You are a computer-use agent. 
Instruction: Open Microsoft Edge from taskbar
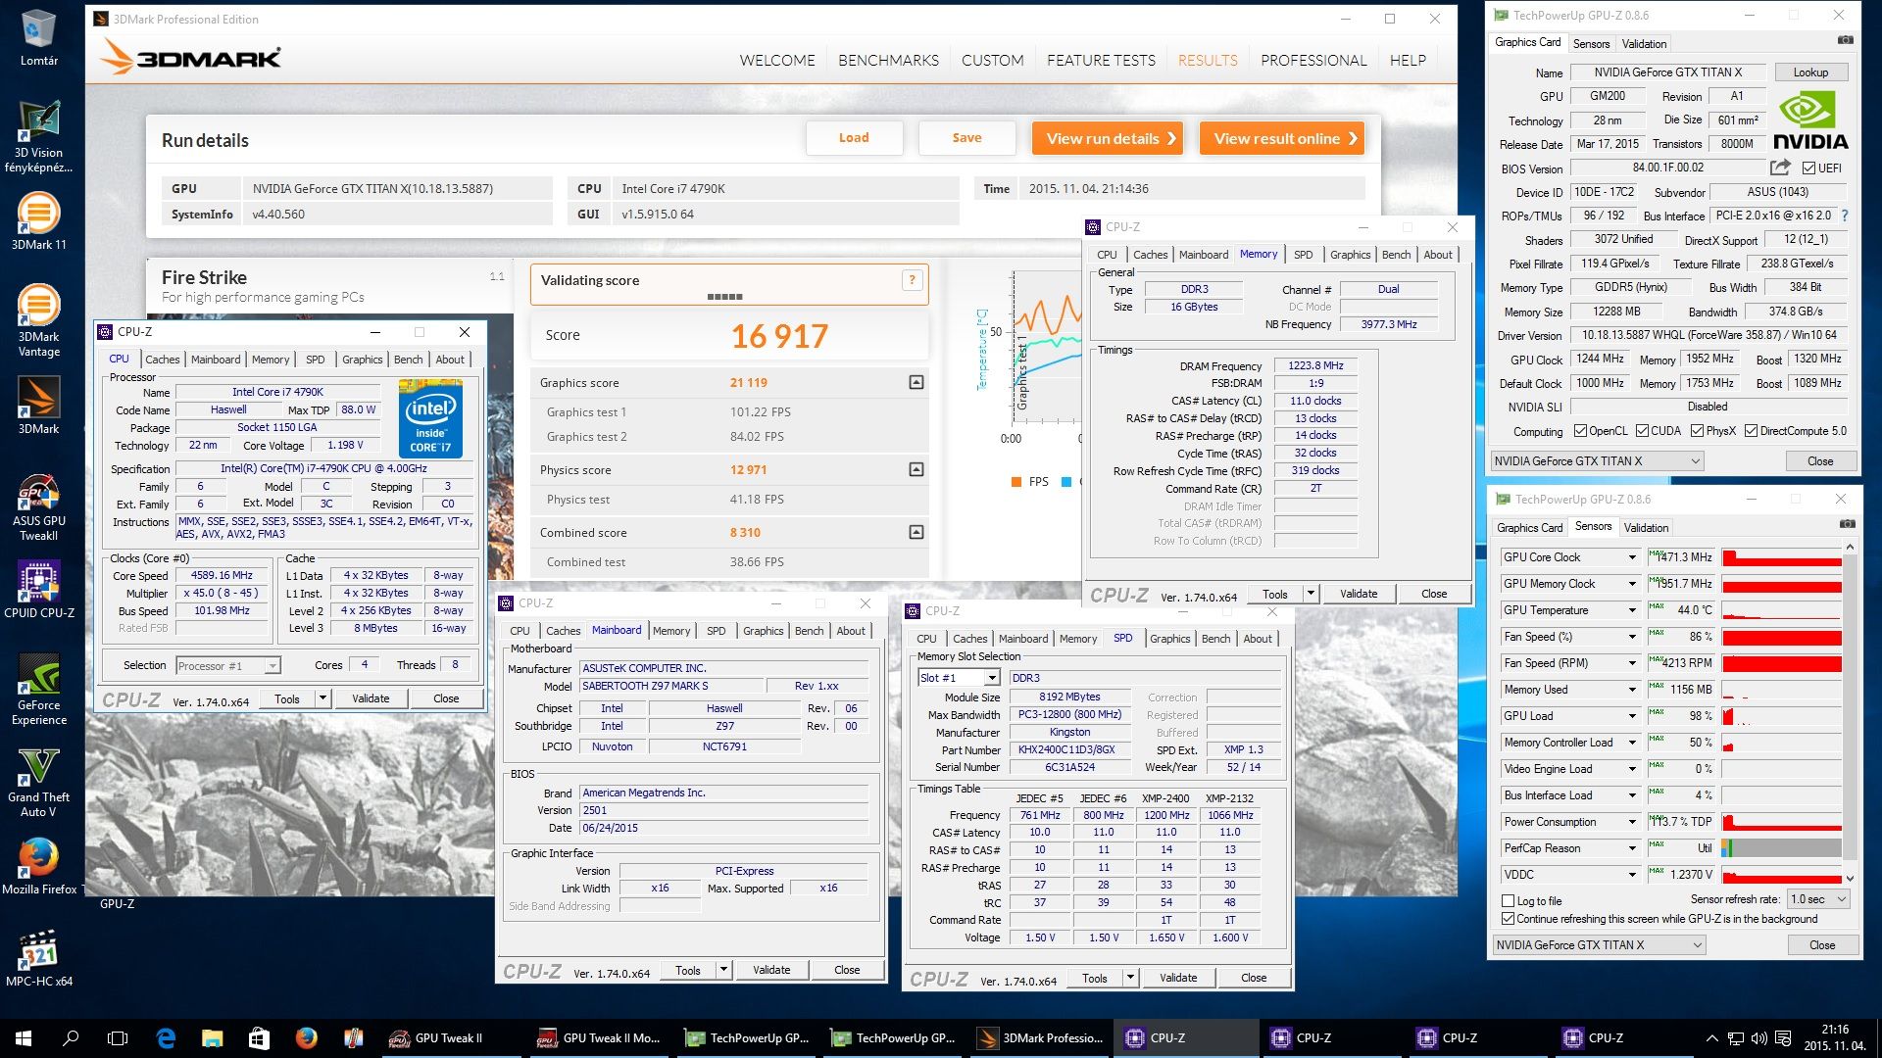click(x=166, y=1037)
